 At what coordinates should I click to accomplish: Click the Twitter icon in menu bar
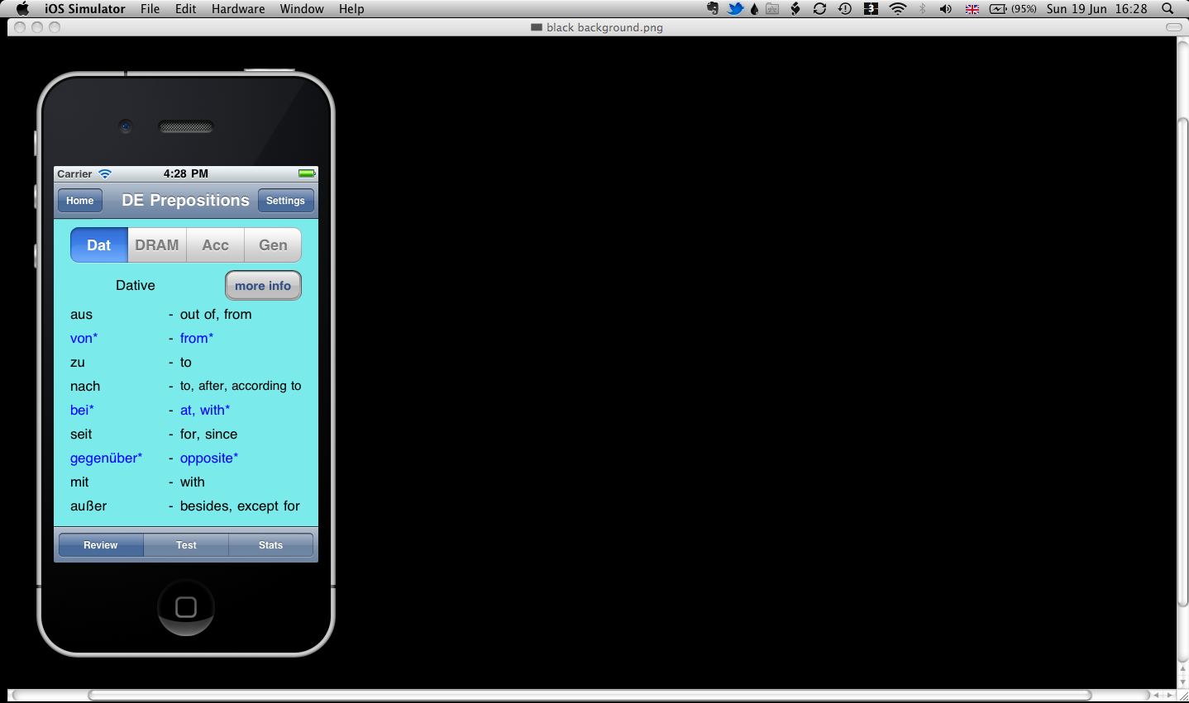tap(735, 9)
